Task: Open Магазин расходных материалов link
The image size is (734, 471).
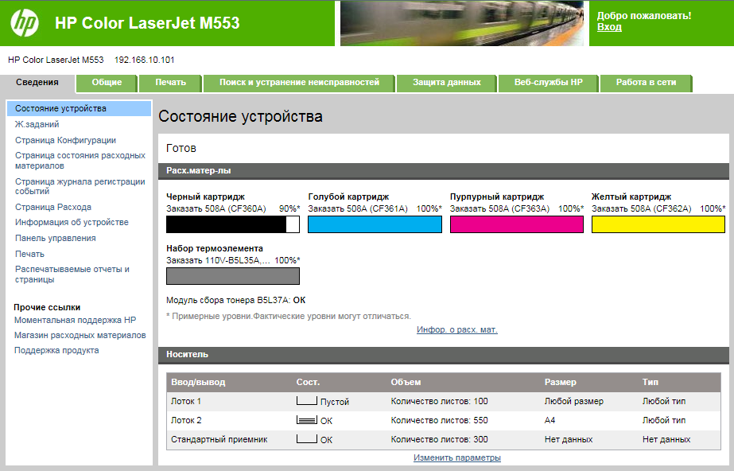Action: pyautogui.click(x=80, y=335)
